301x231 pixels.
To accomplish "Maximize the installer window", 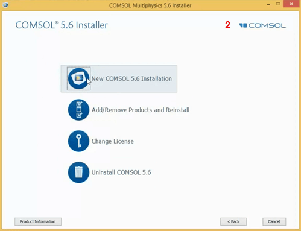I will (x=278, y=4).
